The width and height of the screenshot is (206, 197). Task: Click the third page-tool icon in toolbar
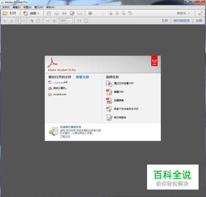pyautogui.click(x=124, y=13)
